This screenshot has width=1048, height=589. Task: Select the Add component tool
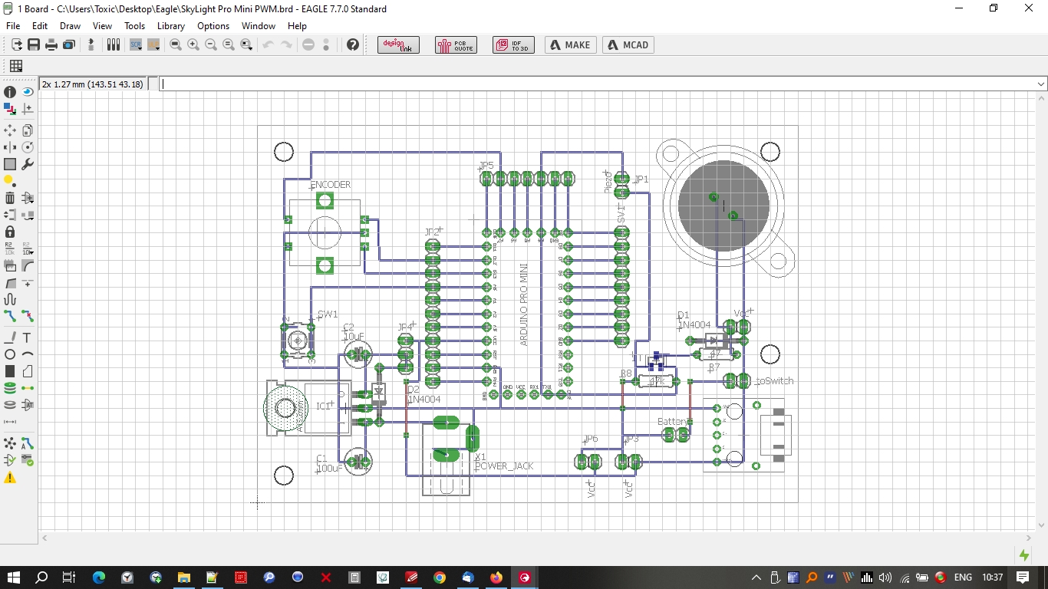tap(28, 198)
